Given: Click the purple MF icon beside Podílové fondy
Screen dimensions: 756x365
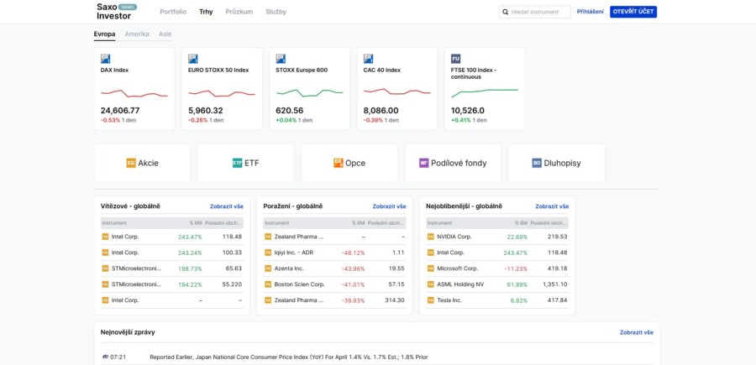Looking at the screenshot, I should [x=424, y=164].
